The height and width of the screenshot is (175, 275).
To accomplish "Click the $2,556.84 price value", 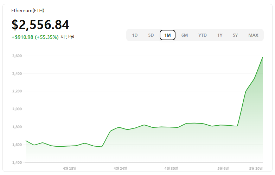I will (40, 24).
